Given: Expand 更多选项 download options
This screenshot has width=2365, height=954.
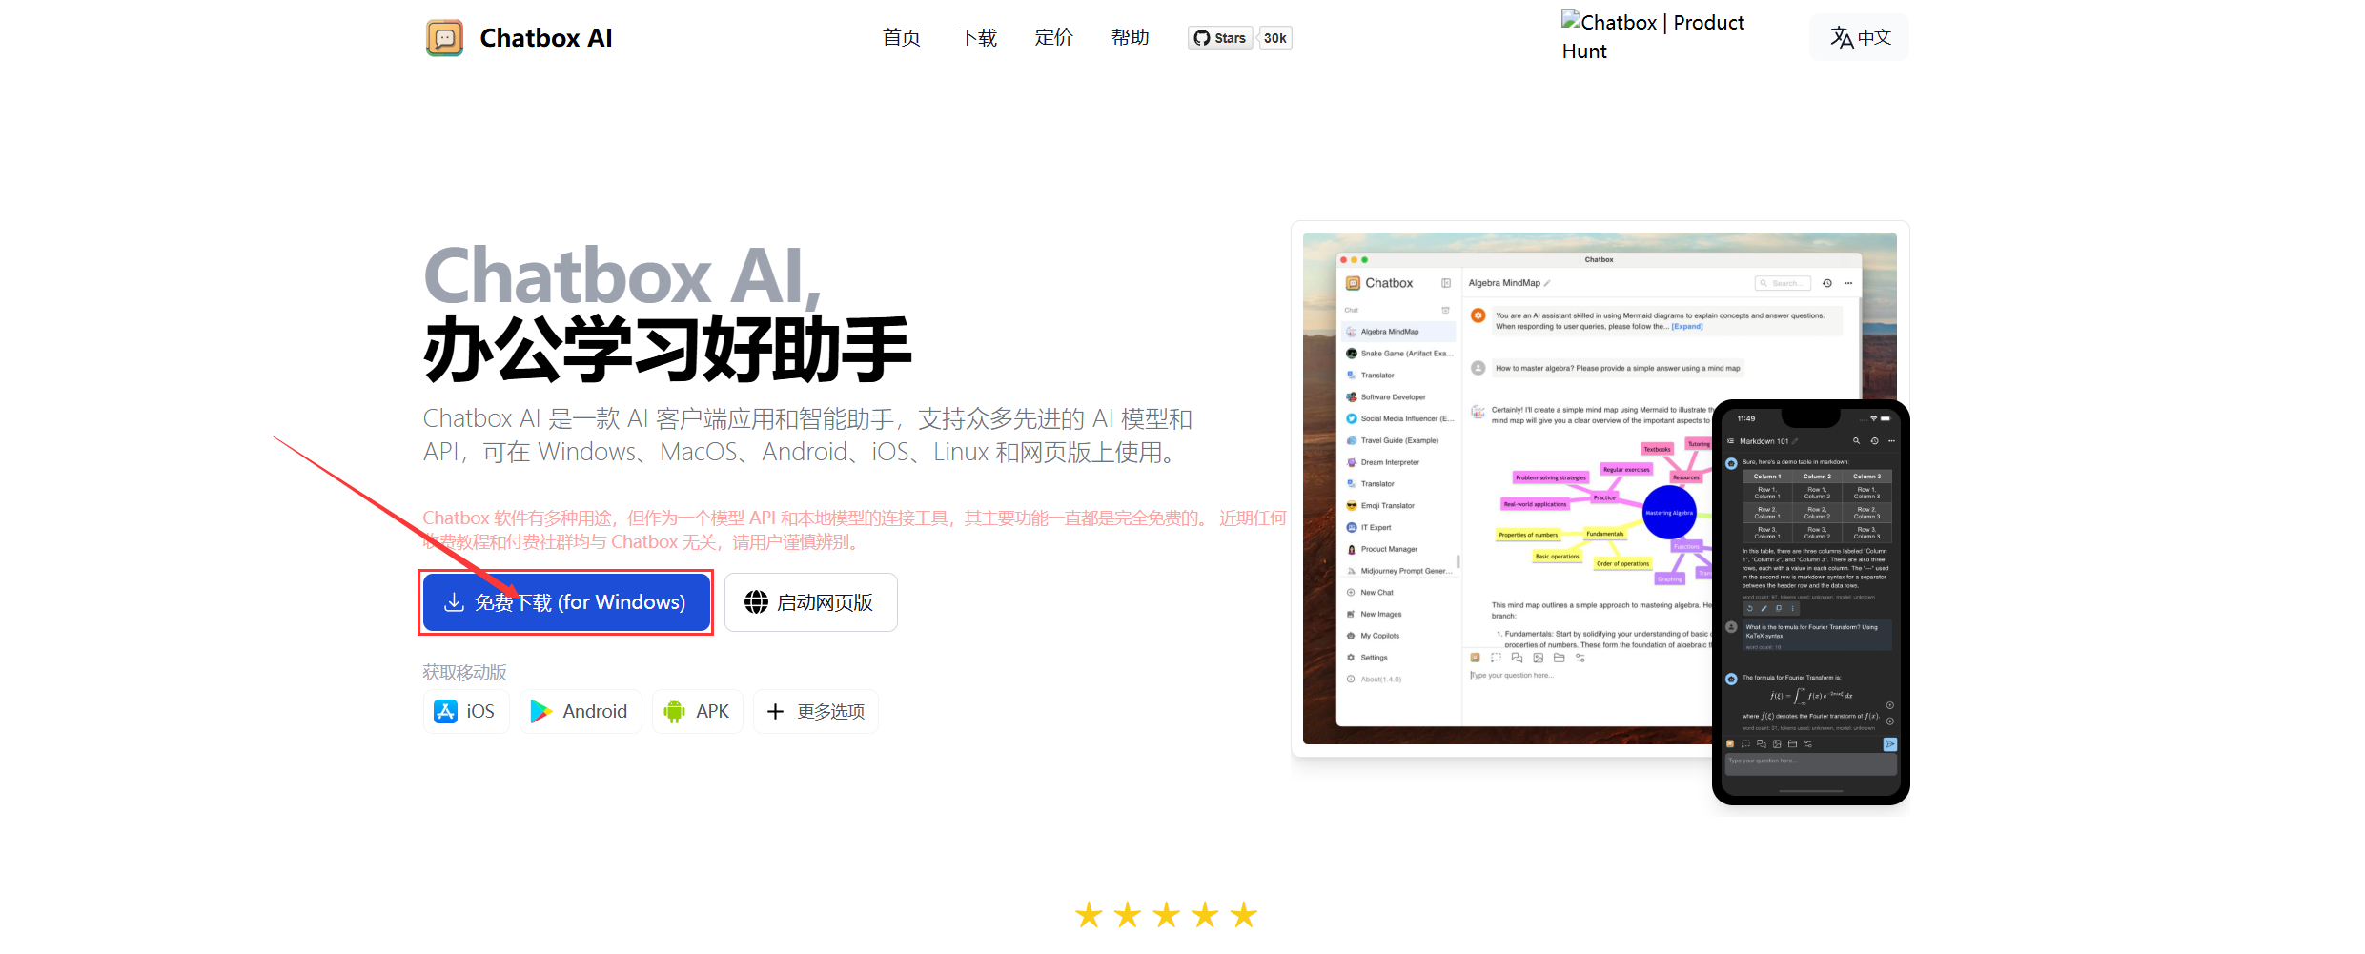Looking at the screenshot, I should point(816,711).
